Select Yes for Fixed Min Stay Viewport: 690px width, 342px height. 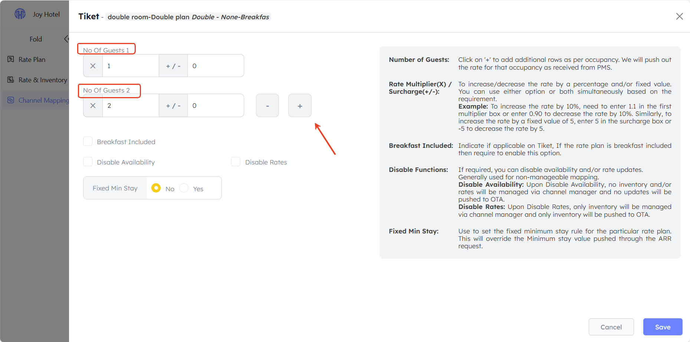click(184, 188)
